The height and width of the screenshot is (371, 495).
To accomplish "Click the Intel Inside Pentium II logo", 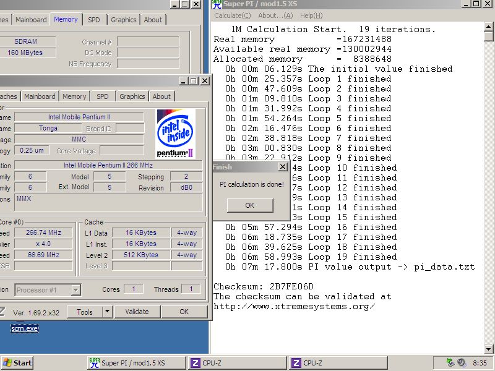I will (x=176, y=134).
